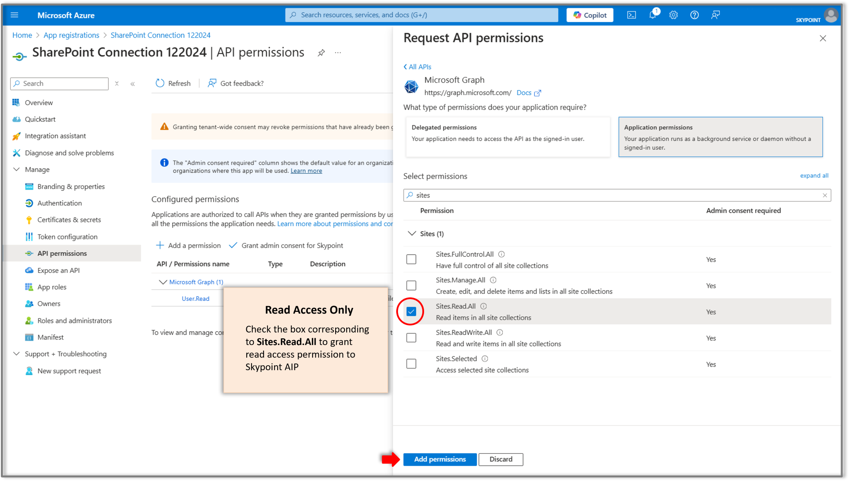Select Application permissions tab
Viewport: 849px width, 481px height.
point(721,137)
